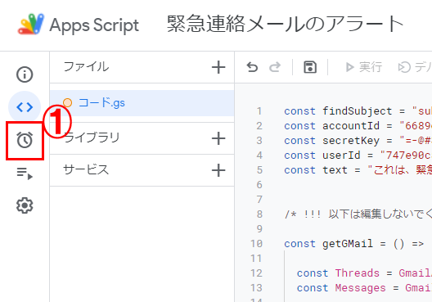Run the script with 実行 button
Screen dimensions: 432x302
pos(364,67)
